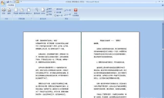Switch to 双页 two page view
The width and height of the screenshot is (164, 98).
tap(49, 12)
